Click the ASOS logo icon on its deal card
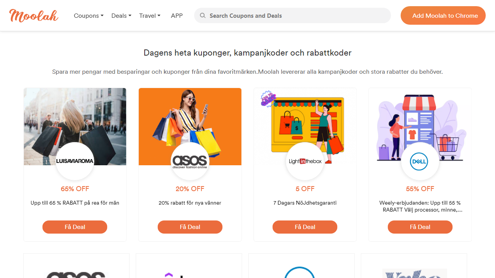 point(190,161)
